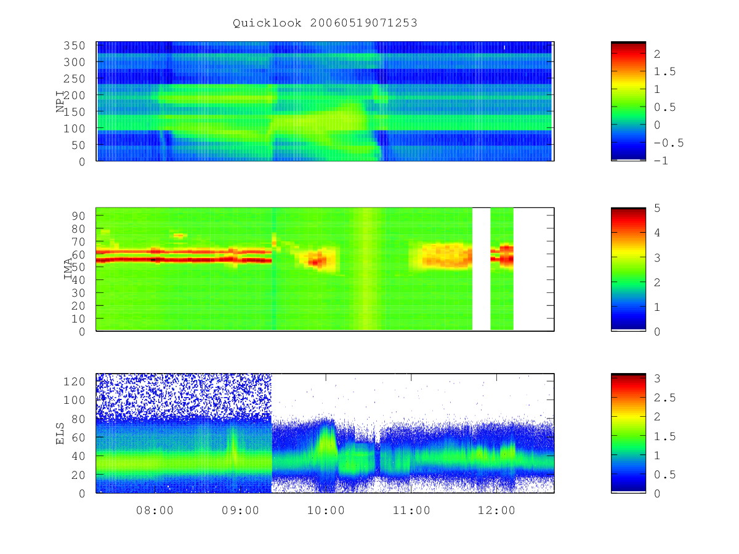Click the -1 label on NPI colorbar

point(661,161)
